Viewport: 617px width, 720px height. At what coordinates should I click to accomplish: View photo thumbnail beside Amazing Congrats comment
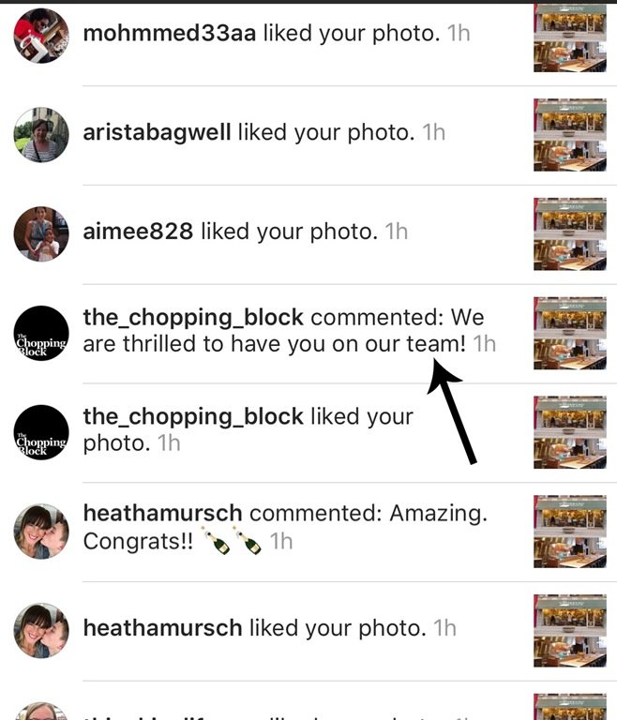coord(570,532)
